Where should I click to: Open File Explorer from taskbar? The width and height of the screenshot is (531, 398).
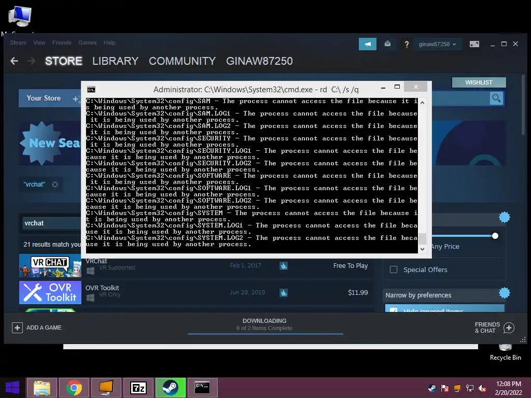click(x=42, y=388)
